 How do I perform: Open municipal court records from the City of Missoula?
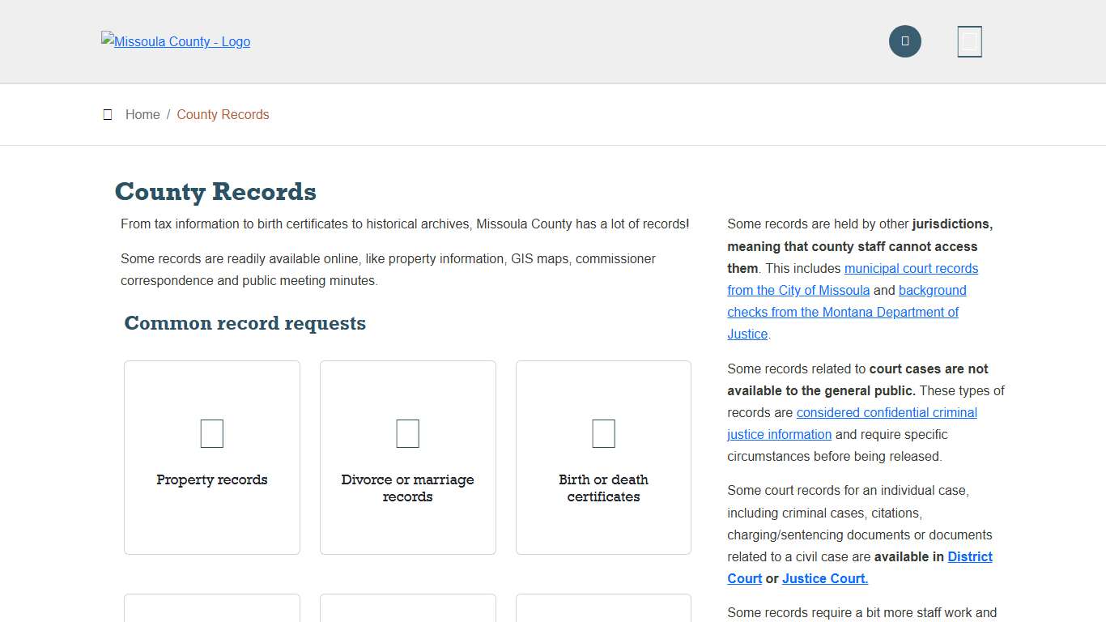pyautogui.click(x=911, y=268)
